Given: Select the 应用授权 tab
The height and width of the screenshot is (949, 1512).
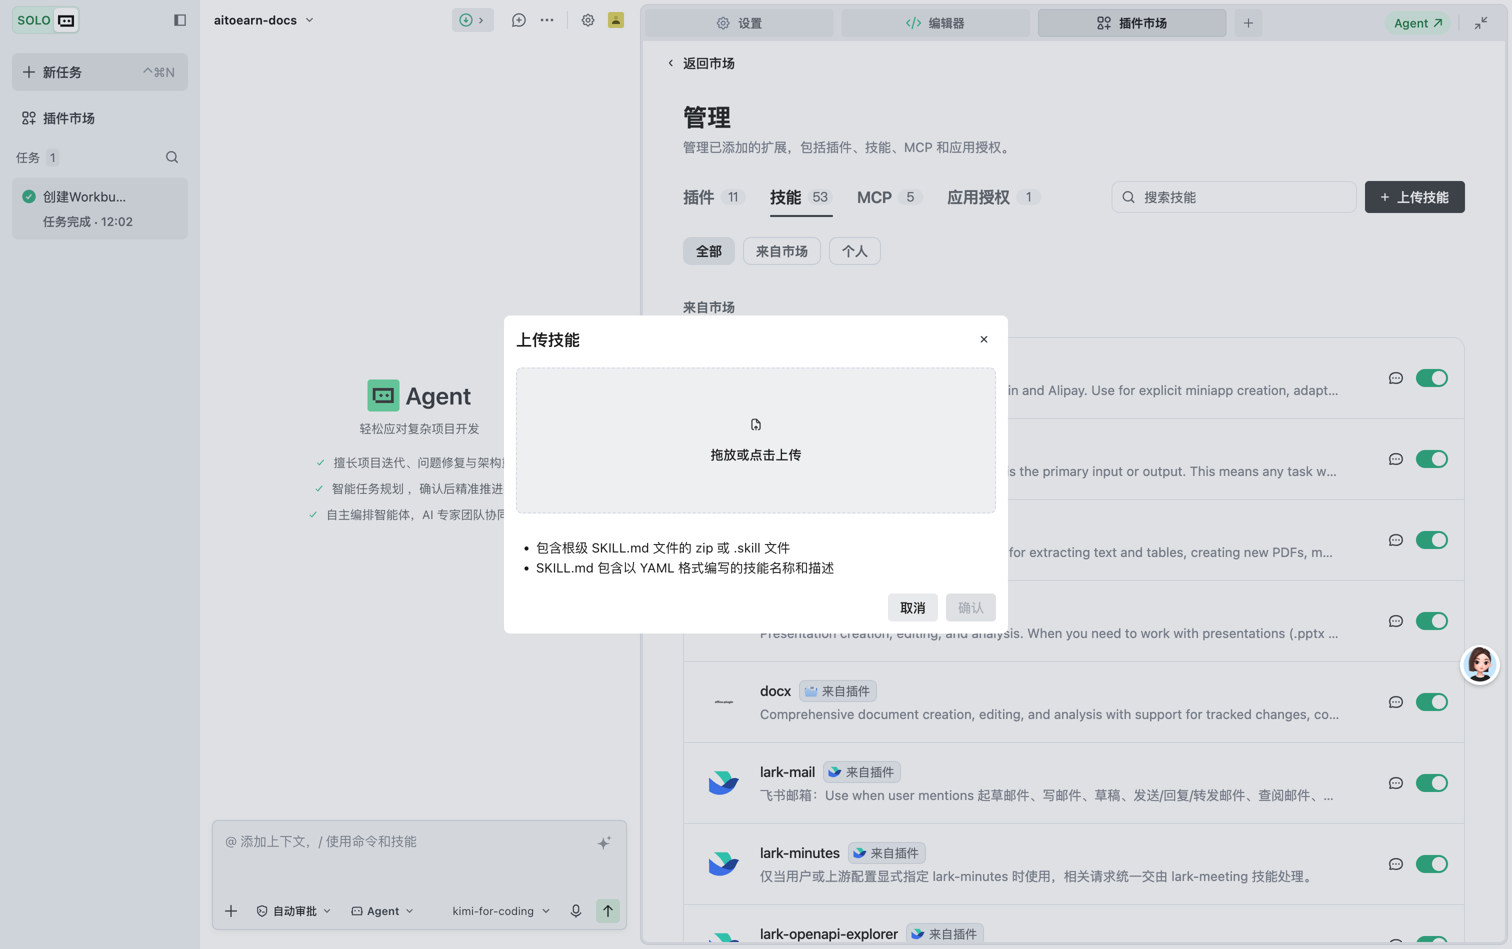Looking at the screenshot, I should 993,197.
